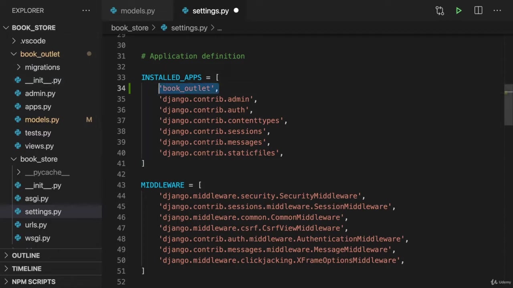
Task: Click book_store in the breadcrumb path
Action: (x=129, y=28)
